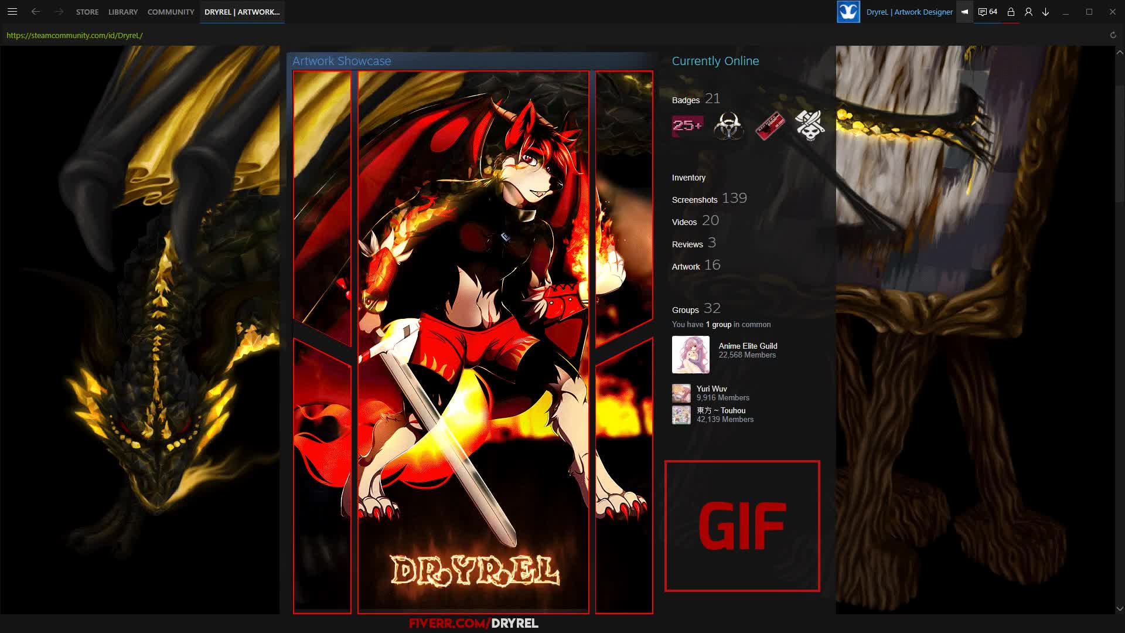This screenshot has width=1125, height=633.
Task: Click the Steam user profile icon
Action: click(x=1028, y=12)
